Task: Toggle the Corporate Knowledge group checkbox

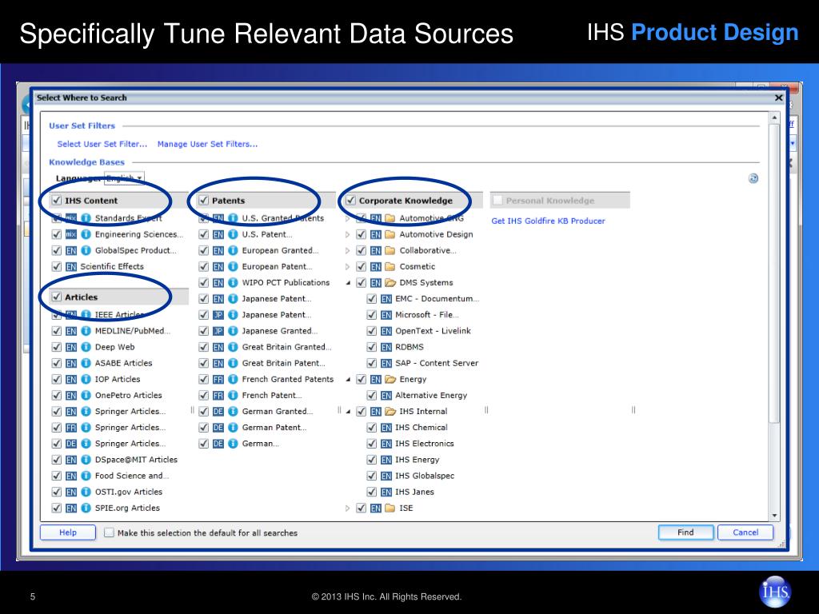Action: coord(350,201)
